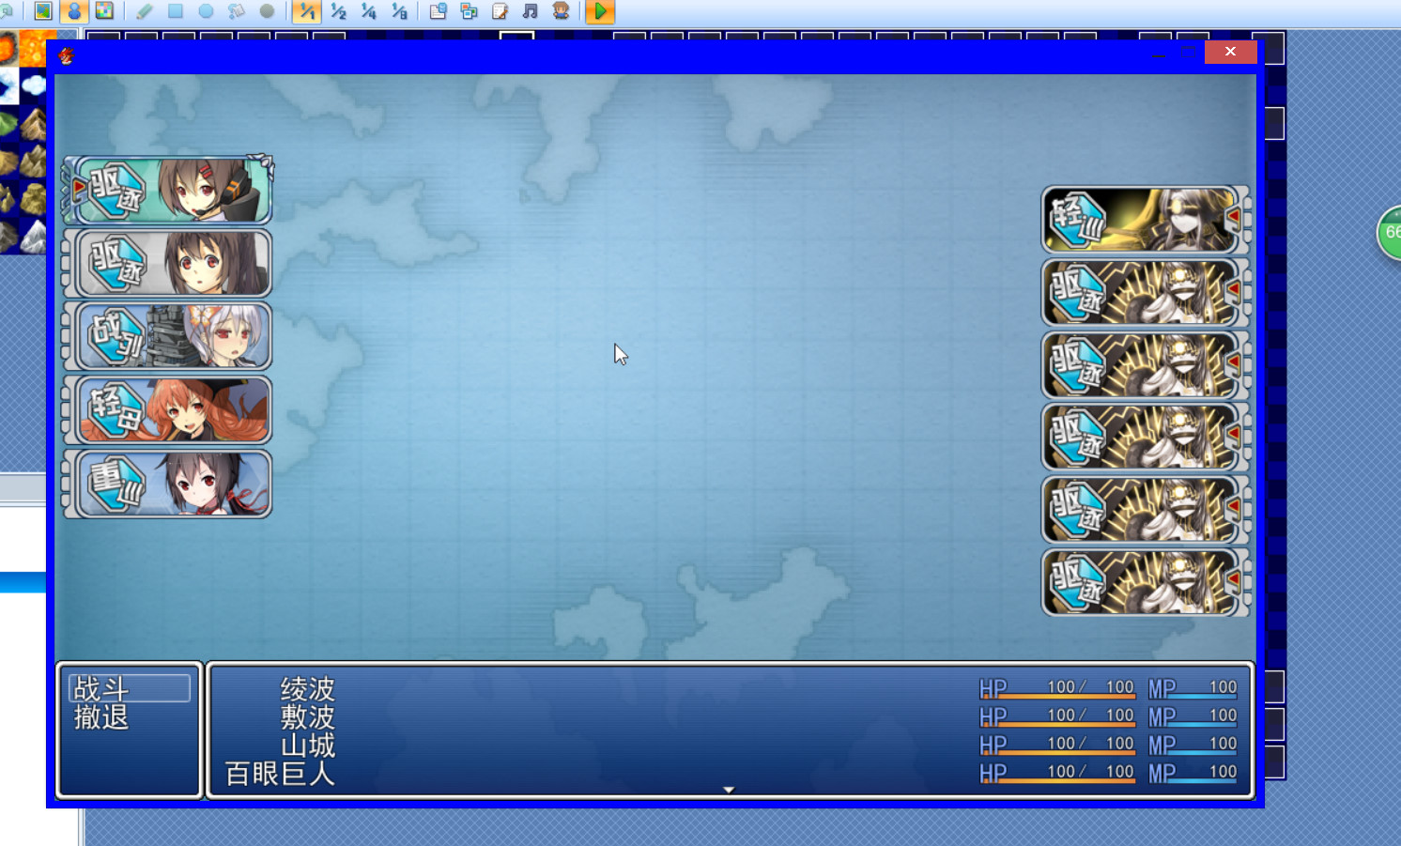Pick the fire tile in tile palette

(34, 47)
